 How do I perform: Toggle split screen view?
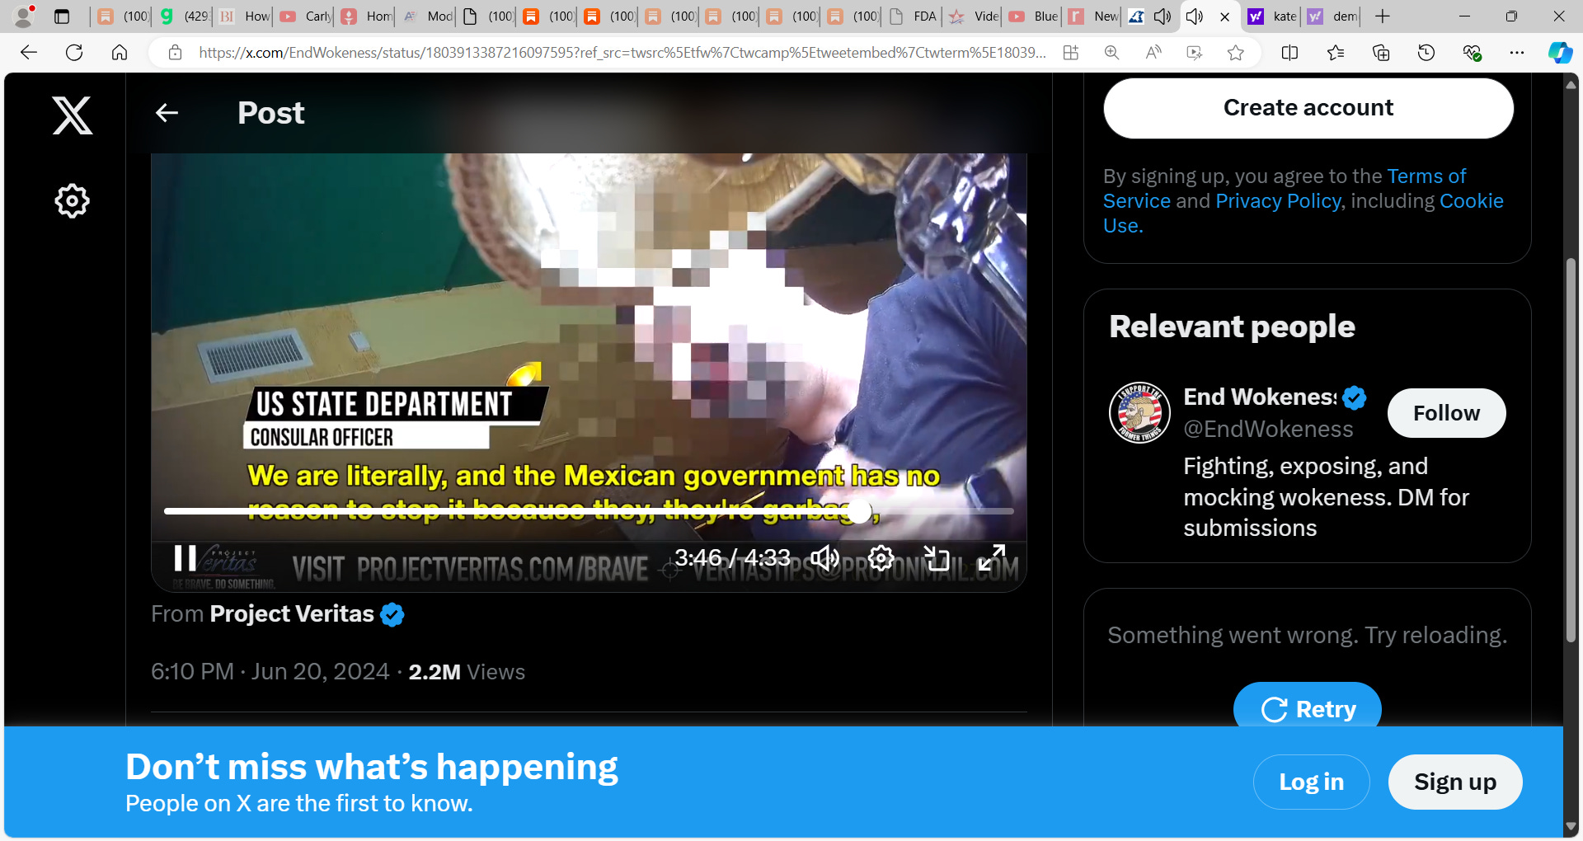[x=1290, y=53]
